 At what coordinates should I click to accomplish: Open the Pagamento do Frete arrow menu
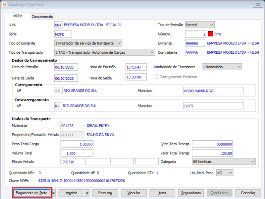coord(54,193)
